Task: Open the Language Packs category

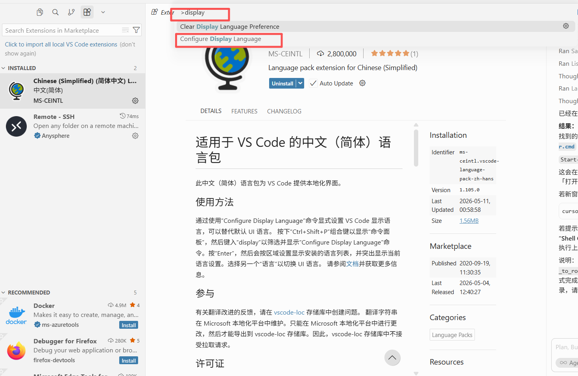Action: [x=452, y=335]
